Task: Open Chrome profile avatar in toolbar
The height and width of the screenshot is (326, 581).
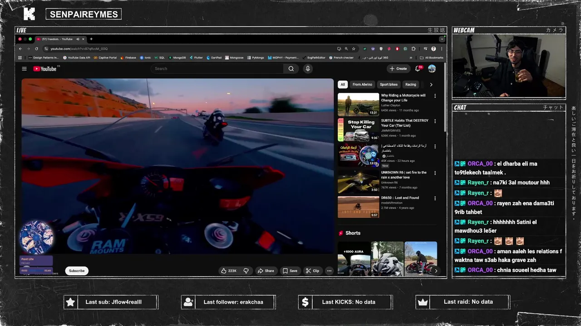Action: (433, 49)
